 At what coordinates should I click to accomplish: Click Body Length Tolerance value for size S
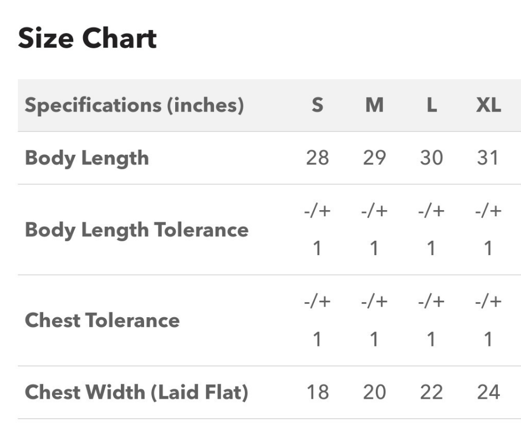tap(317, 230)
